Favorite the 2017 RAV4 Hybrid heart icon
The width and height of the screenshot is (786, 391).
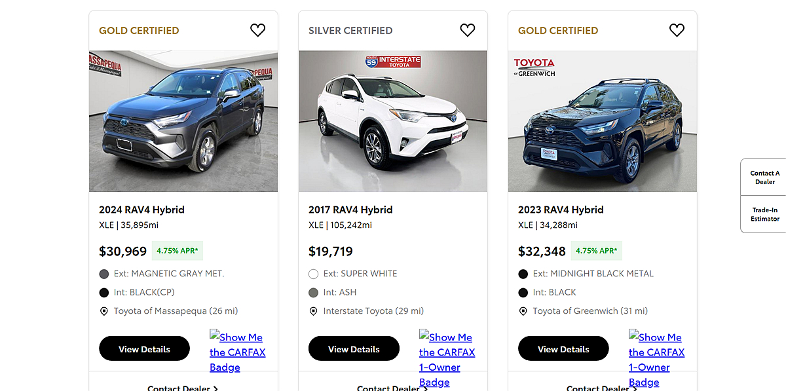point(467,30)
